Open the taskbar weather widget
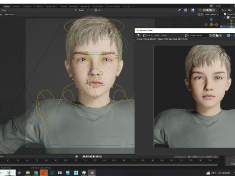 [218, 173]
